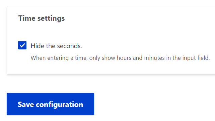Click blank area inside the Time settings panel

point(137,30)
